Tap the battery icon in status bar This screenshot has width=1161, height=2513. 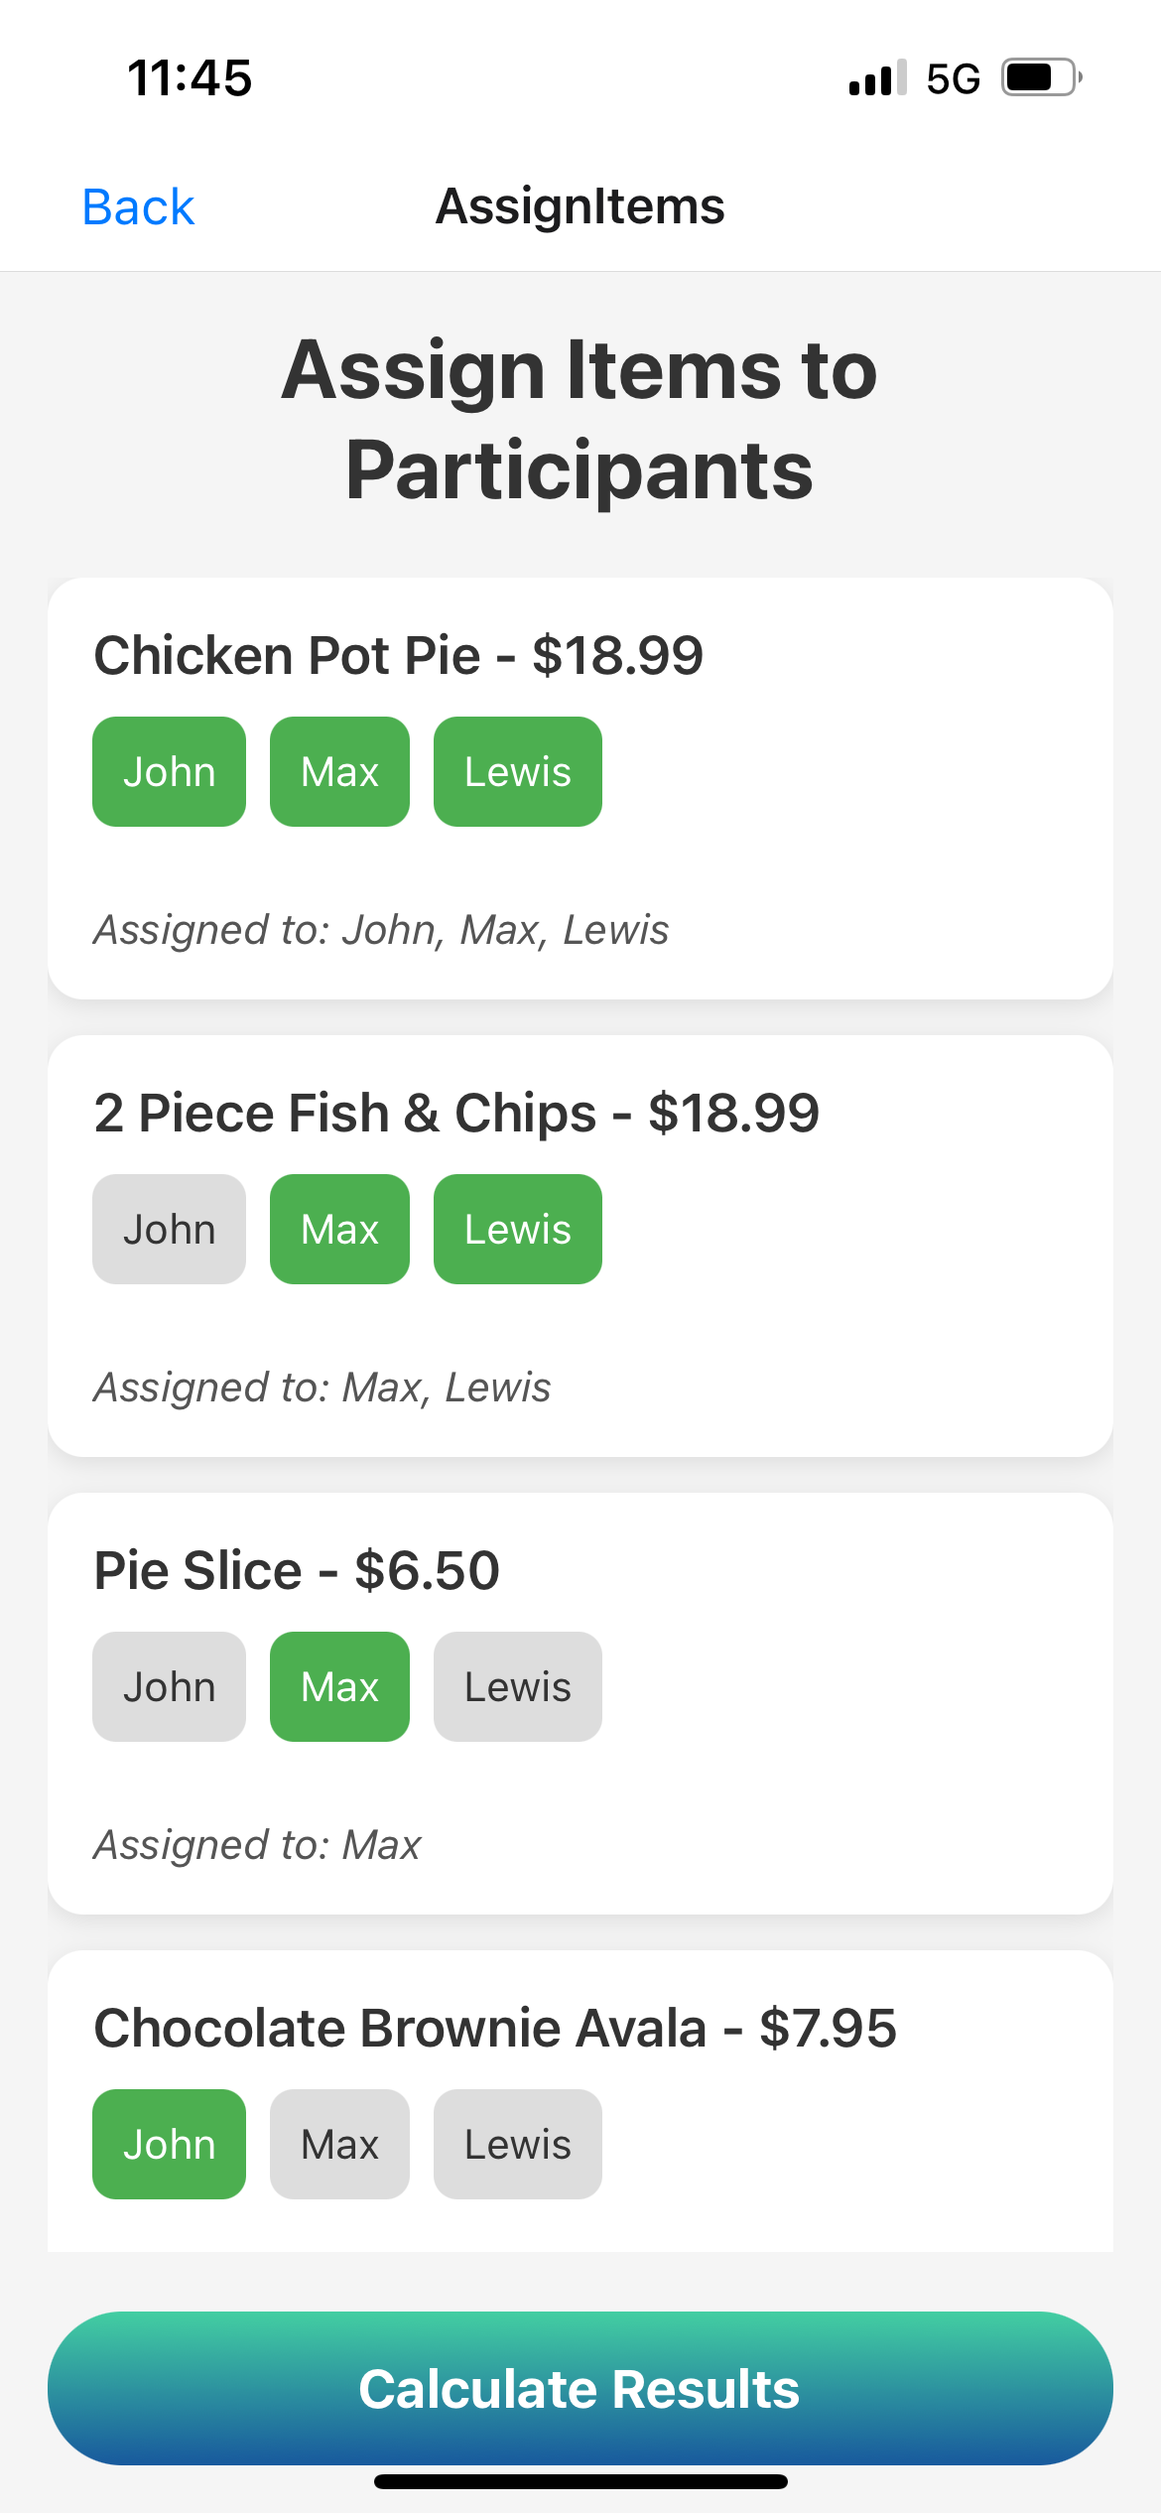[x=1041, y=77]
